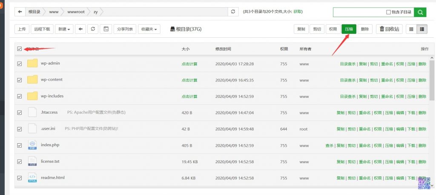Viewport: 436px width, 195px height.
Task: Sort by the 修改时间 column header
Action: coord(223,49)
